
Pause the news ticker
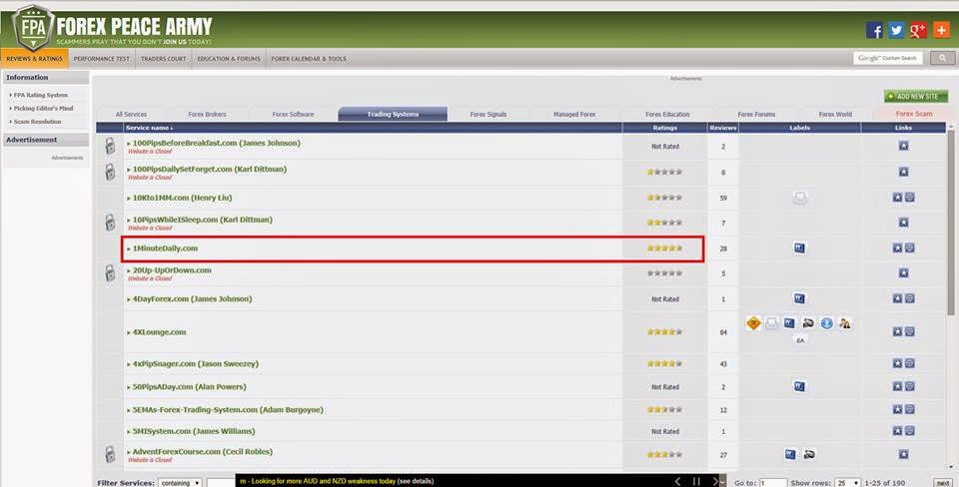pos(696,481)
